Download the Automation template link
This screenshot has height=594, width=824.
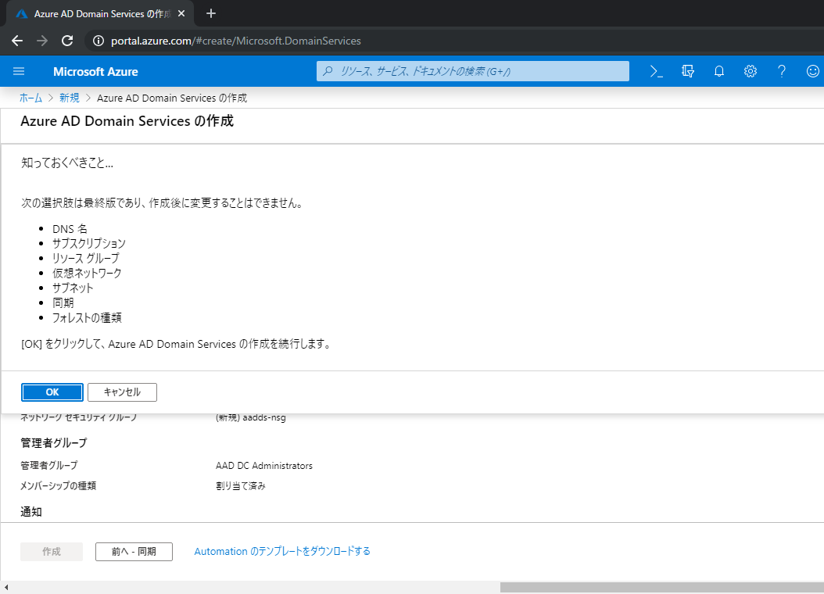pos(282,552)
